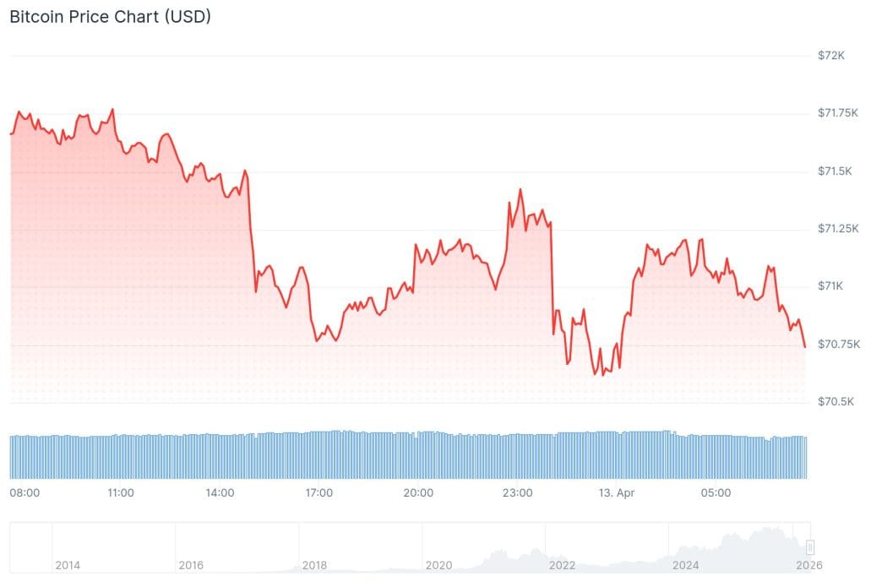
Task: Click the 08:00 time axis label
Action: click(x=24, y=492)
